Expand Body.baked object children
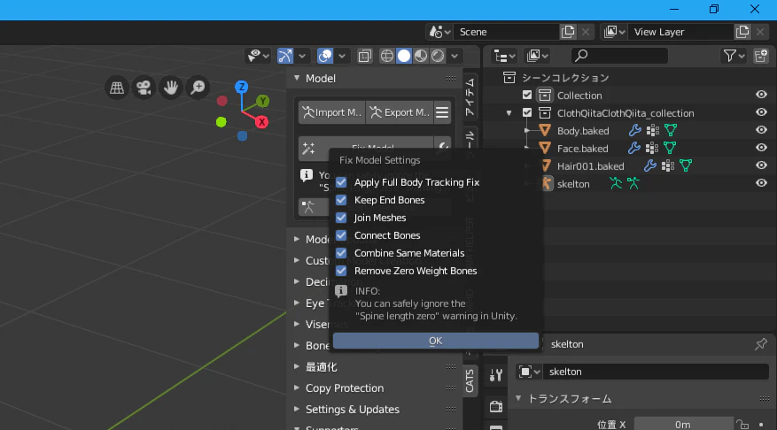 point(527,131)
